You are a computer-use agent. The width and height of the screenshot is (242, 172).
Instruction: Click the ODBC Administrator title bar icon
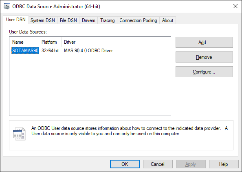tap(7, 7)
